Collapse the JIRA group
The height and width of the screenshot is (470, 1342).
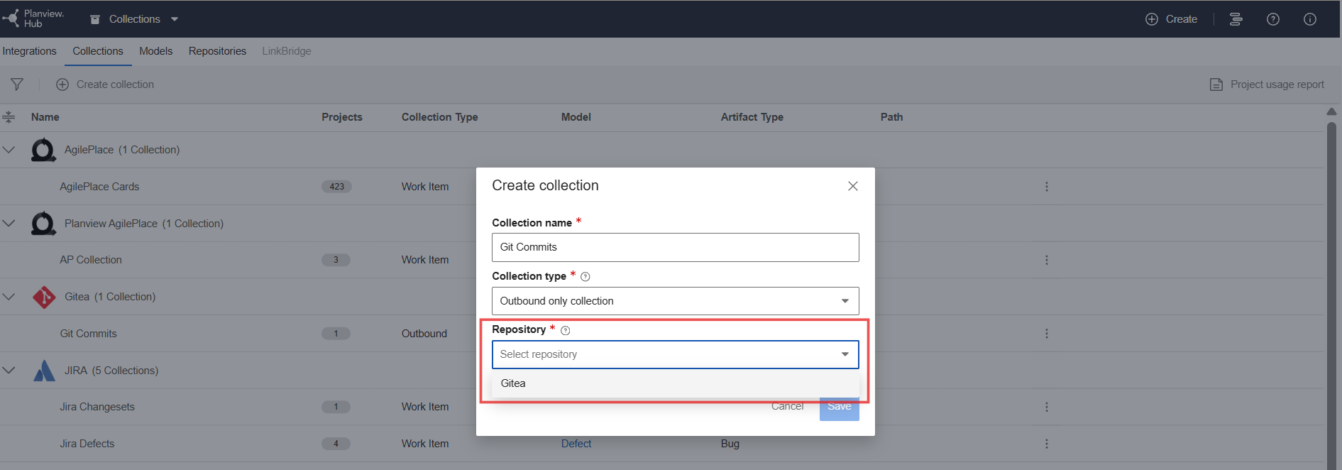(9, 371)
